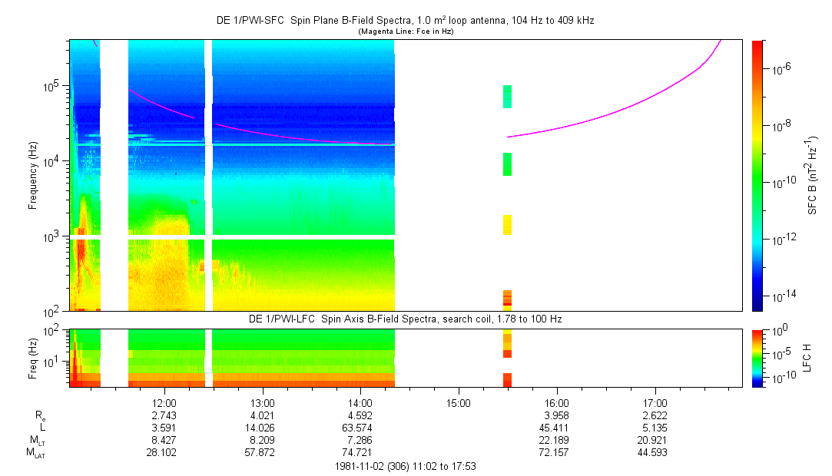Click the SFC B (nT² Hz⁻¹) colorbar label
This screenshot has width=832, height=476.
pyautogui.click(x=813, y=175)
